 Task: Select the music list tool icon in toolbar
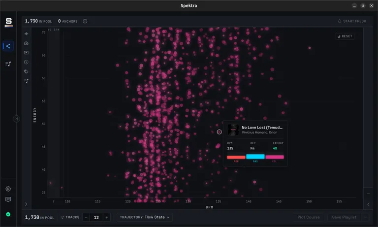[x=26, y=81]
